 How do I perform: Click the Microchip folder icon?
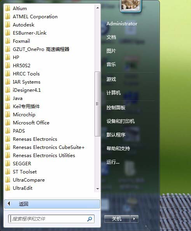tap(7, 114)
